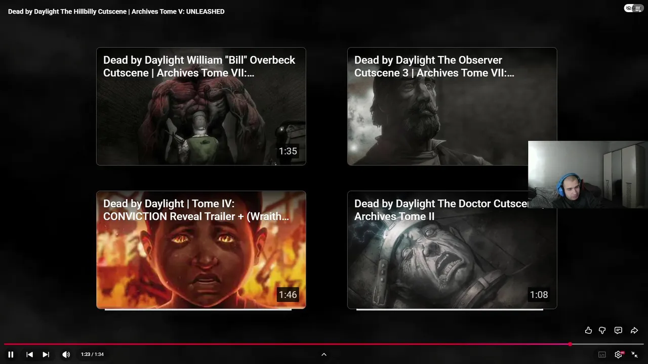Skip to the next video
648x364 pixels.
click(46, 354)
